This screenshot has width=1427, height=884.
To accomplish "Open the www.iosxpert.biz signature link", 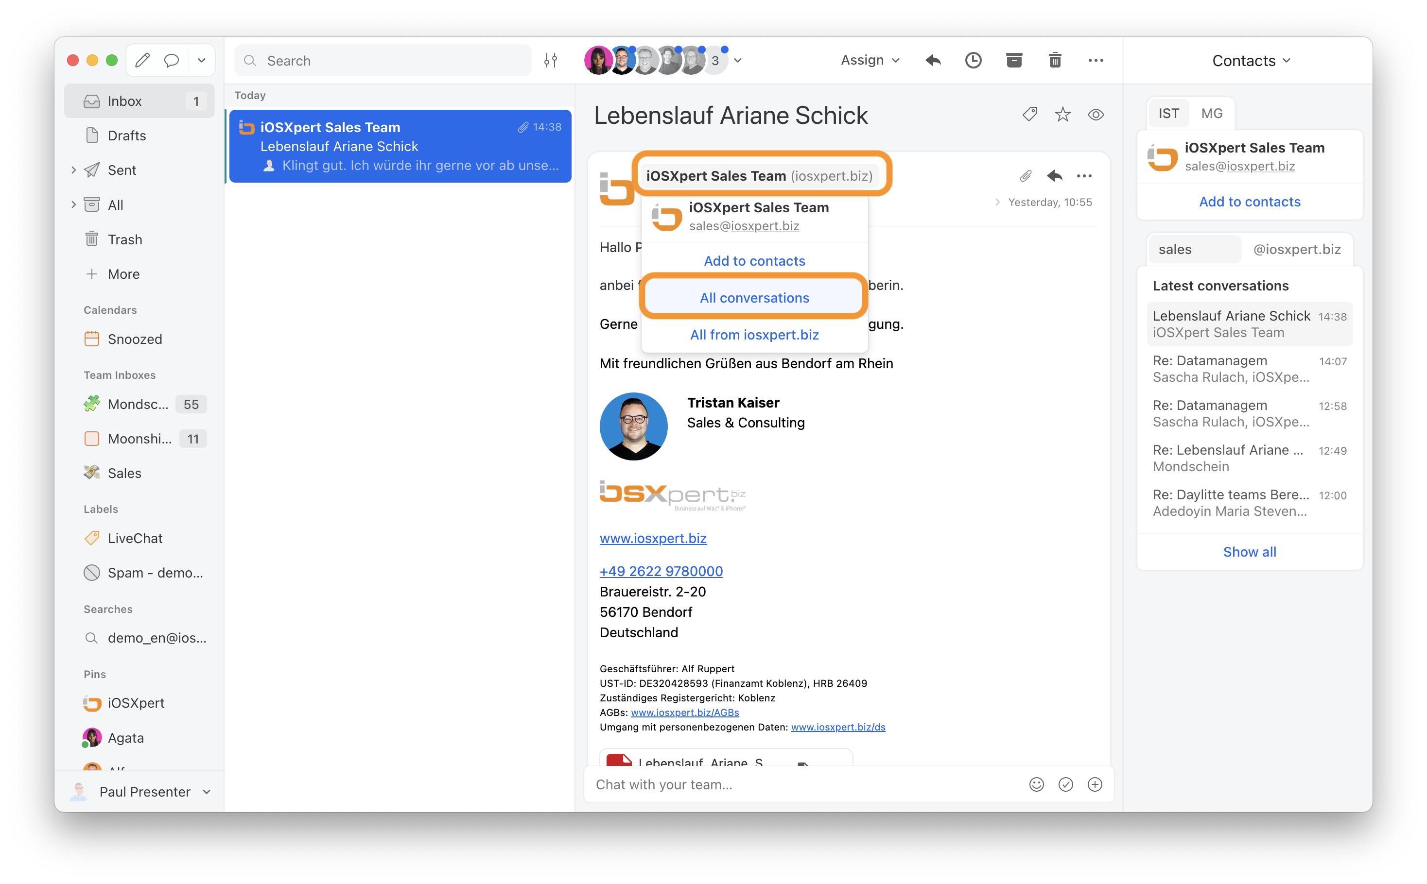I will (x=653, y=538).
